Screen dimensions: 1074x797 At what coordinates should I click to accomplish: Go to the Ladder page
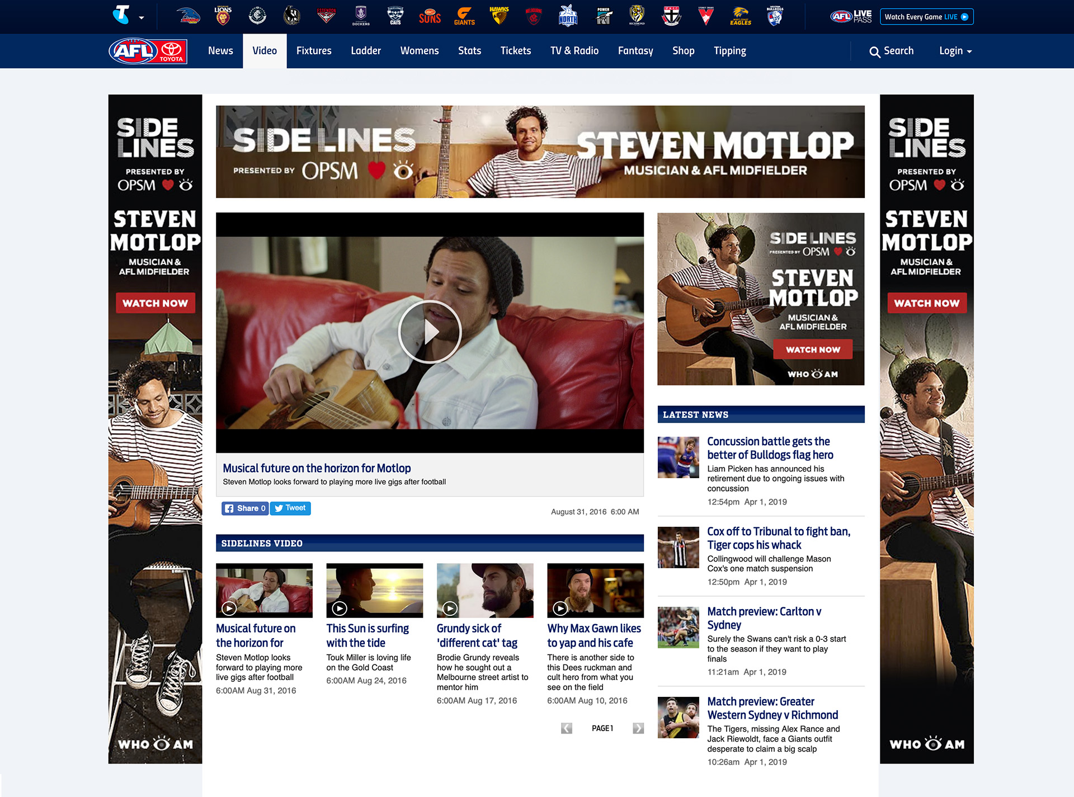[366, 51]
